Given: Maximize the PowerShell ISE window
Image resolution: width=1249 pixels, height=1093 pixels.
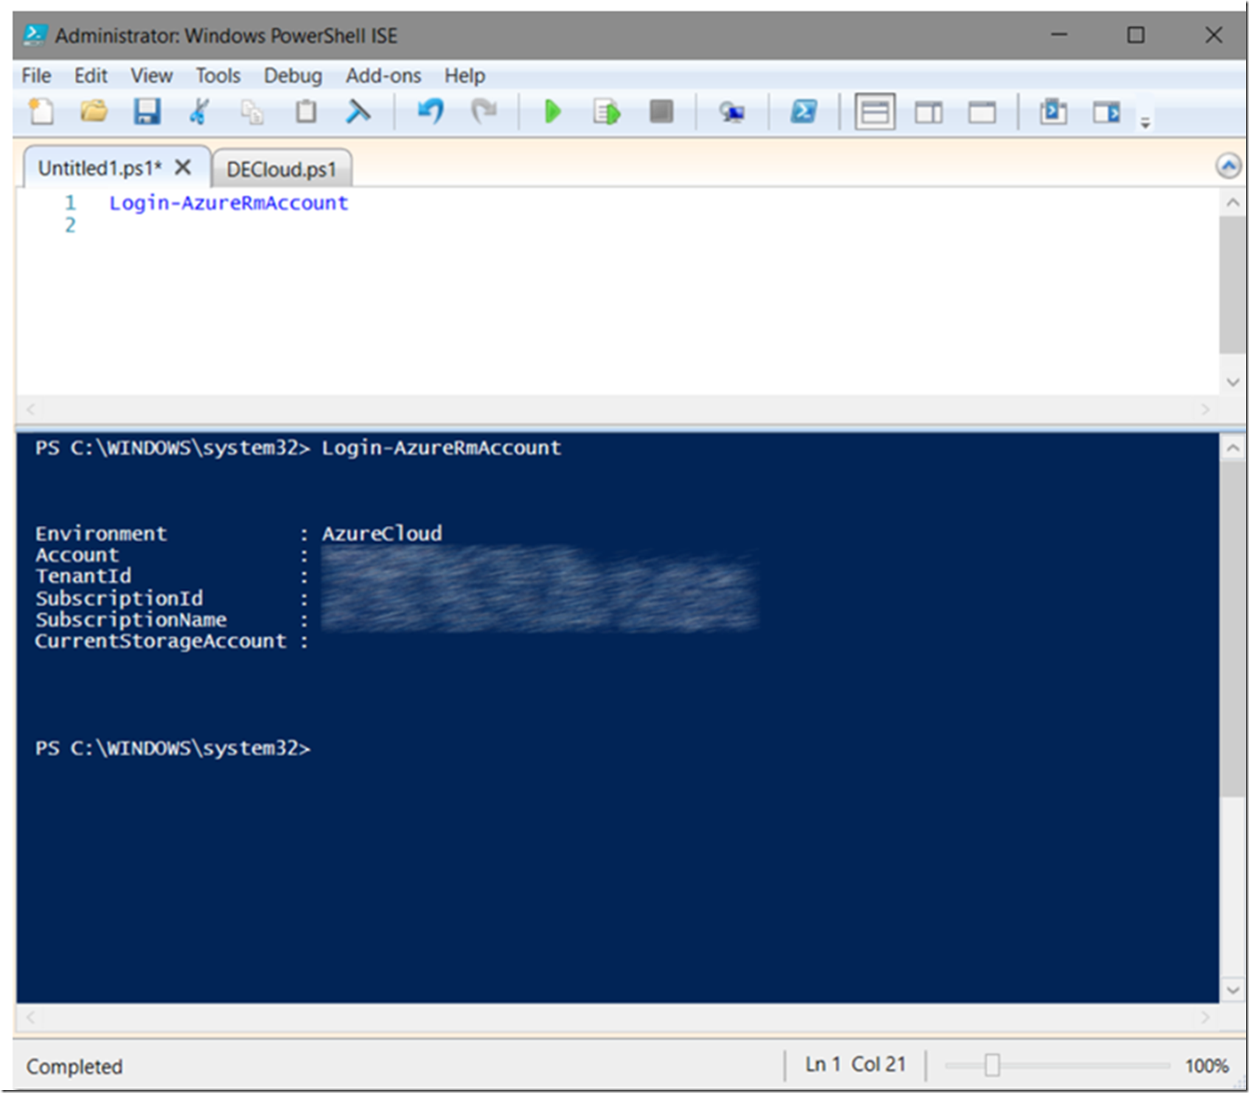Looking at the screenshot, I should coord(1136,35).
